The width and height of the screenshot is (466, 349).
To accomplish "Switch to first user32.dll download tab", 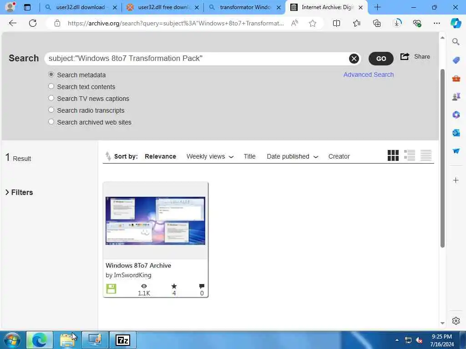I will coord(80,7).
